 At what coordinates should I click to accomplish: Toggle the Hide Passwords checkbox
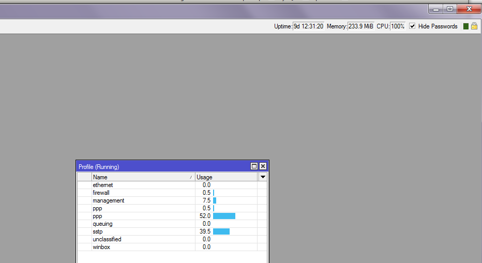coord(412,26)
